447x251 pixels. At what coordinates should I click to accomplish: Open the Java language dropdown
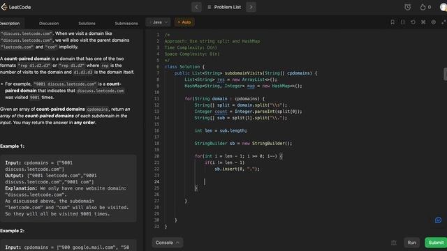tap(159, 22)
